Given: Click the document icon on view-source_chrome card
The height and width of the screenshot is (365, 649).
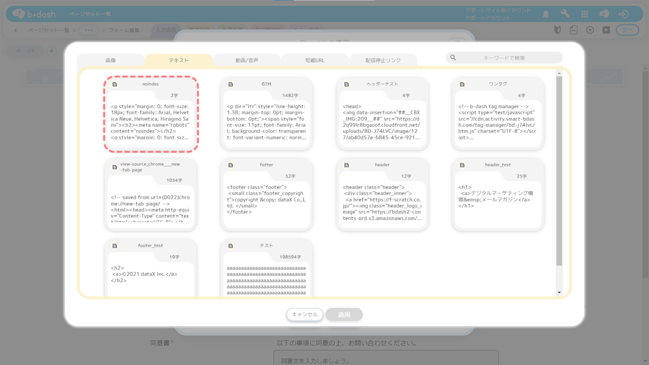Looking at the screenshot, I should pyautogui.click(x=115, y=167).
